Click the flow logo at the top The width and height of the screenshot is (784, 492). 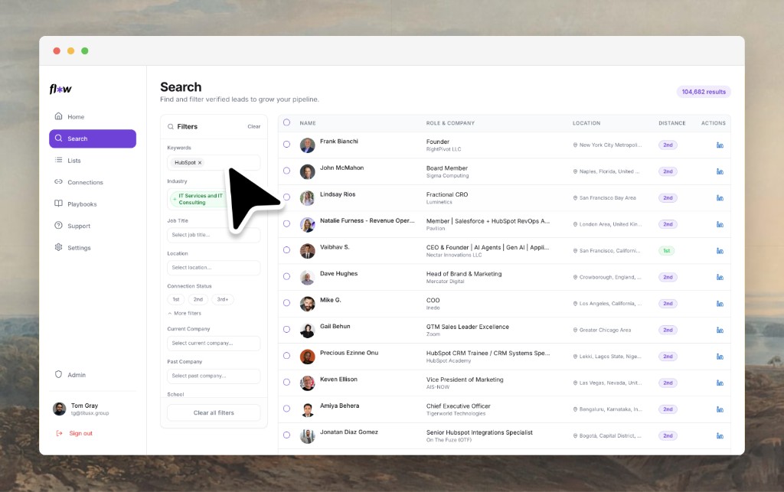click(60, 89)
